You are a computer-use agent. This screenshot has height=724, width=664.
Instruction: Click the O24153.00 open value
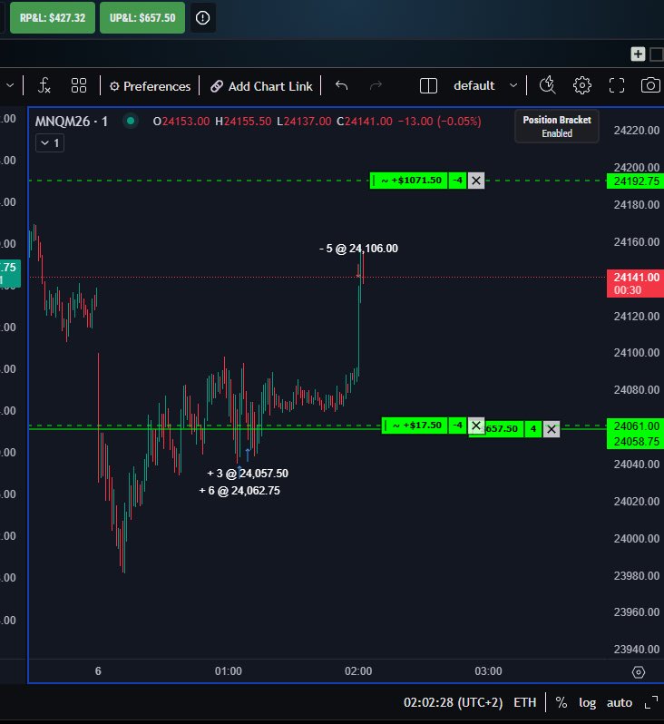click(x=181, y=122)
